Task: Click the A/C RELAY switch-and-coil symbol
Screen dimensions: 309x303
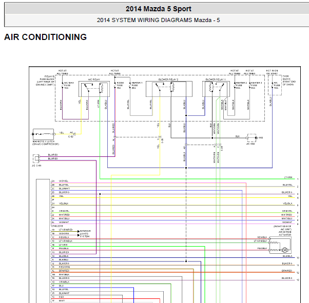Action: point(94,89)
